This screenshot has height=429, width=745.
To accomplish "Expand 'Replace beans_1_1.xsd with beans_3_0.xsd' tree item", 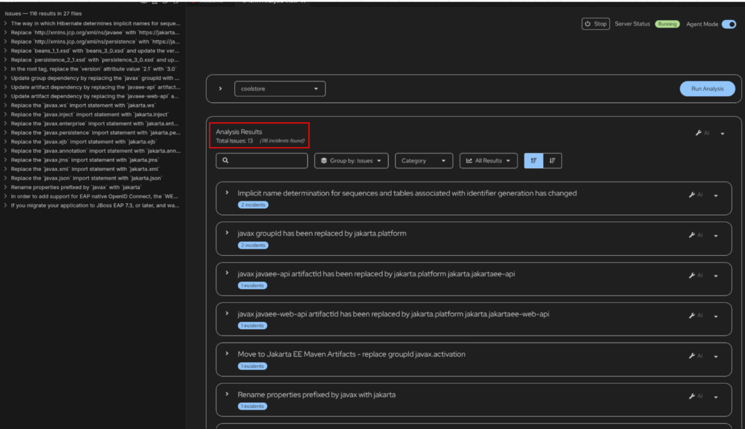I will coord(5,50).
